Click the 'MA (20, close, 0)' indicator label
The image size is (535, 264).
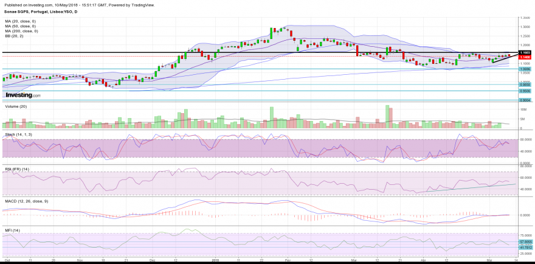[x=21, y=21]
